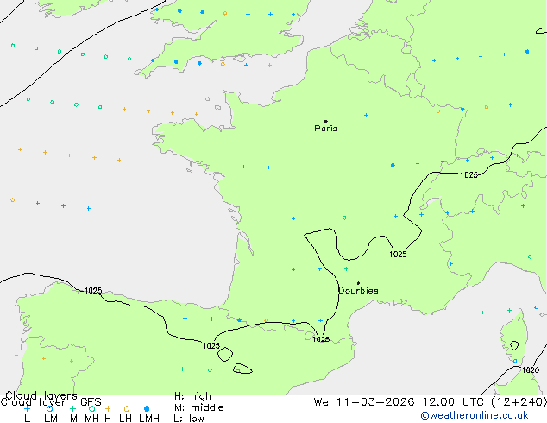
Task: Click the orange plus legend symbol above H
Action: pos(108,408)
